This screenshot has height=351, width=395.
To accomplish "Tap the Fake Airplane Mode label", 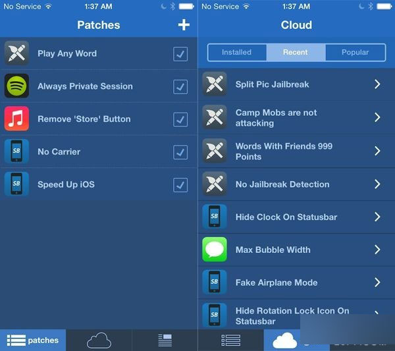I will (x=276, y=283).
